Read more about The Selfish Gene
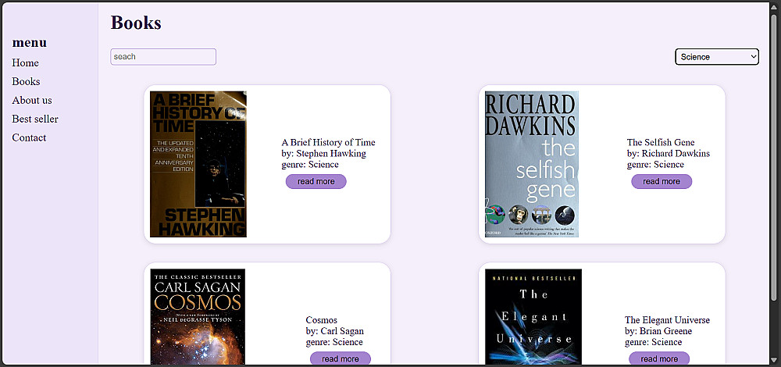 (662, 182)
